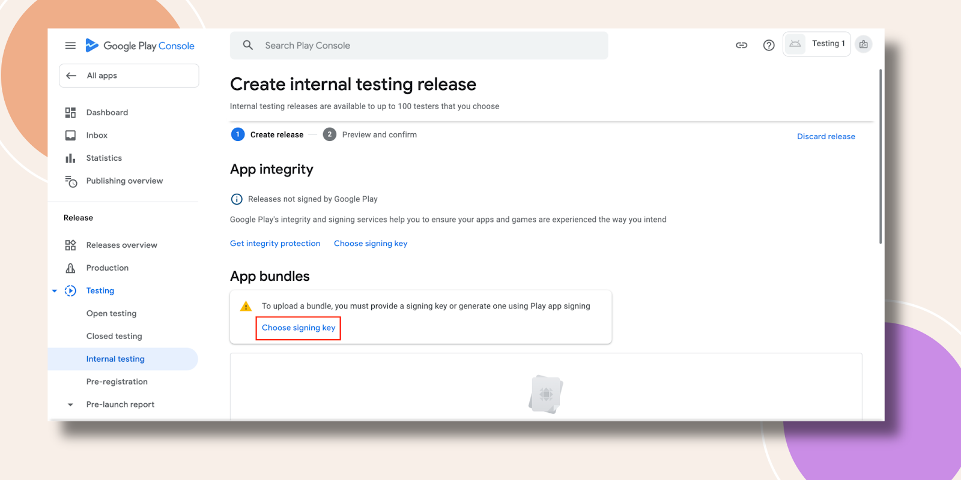
Task: Click the Release section heading in sidebar
Action: click(x=78, y=218)
